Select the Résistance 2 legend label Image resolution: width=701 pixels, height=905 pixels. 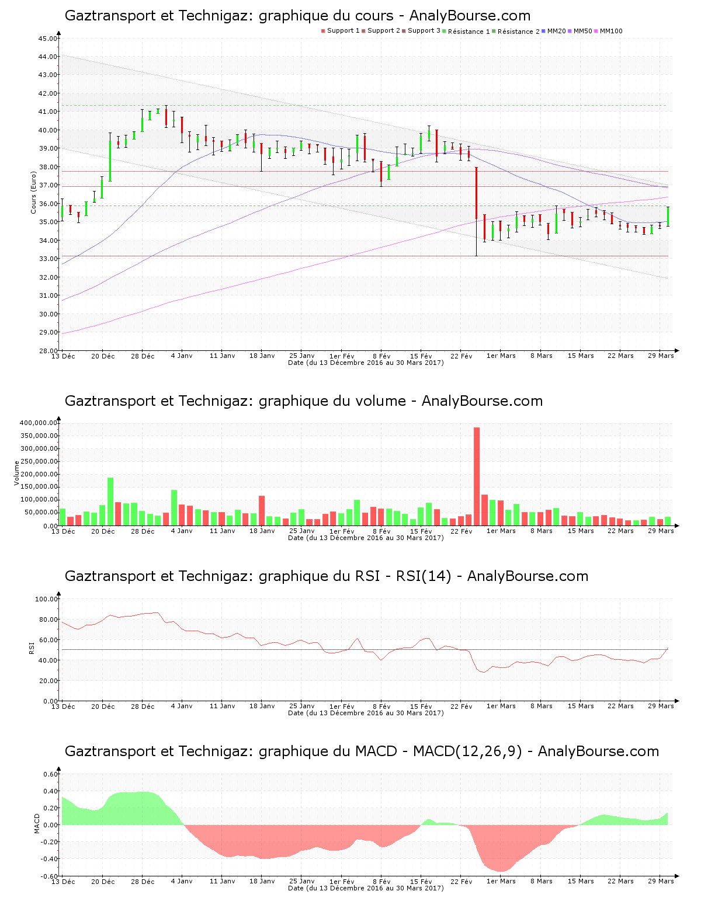519,32
